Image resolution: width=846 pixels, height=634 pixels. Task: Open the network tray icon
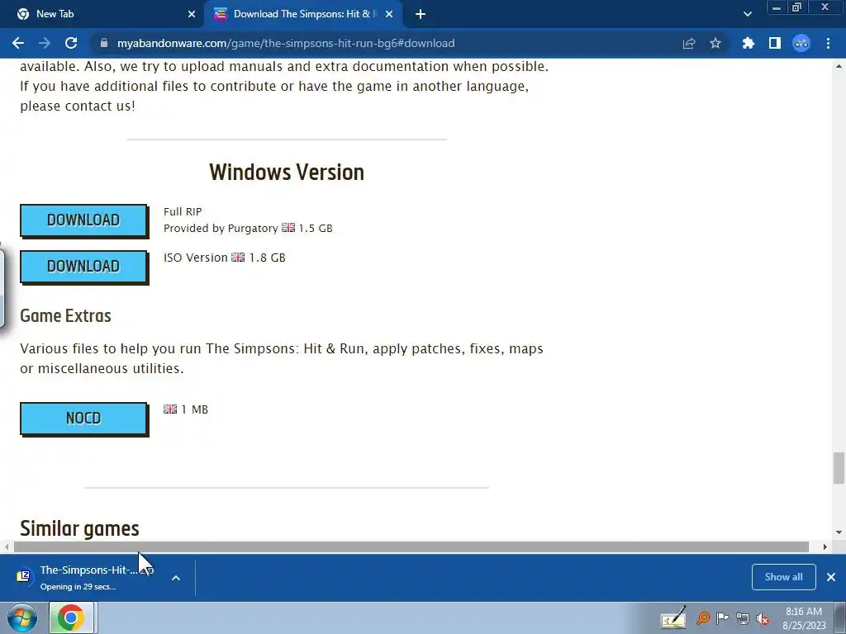coord(743,619)
